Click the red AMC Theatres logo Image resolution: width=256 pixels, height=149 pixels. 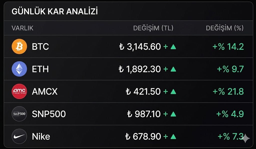19,92
